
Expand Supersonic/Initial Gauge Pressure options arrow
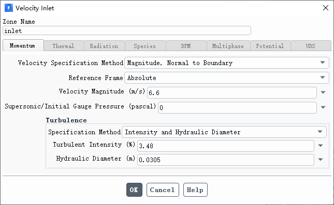323,107
